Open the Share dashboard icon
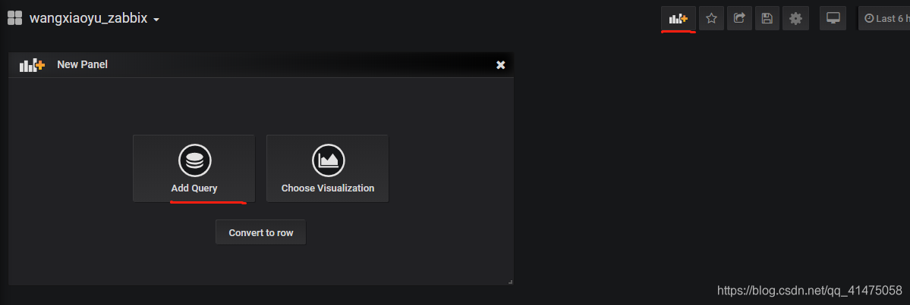 (739, 18)
